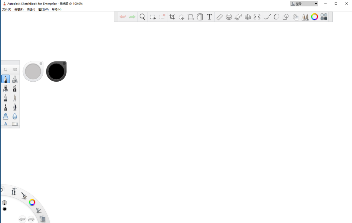352x223 pixels.
Task: Select the Zoom magnifier tool
Action: click(142, 17)
